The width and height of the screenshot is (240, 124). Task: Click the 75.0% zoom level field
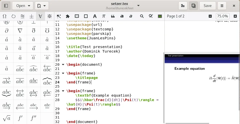[222, 16]
